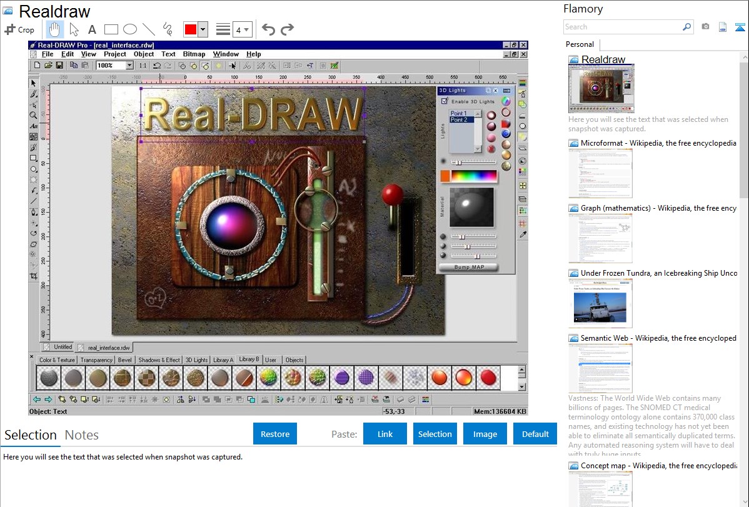Open the Color & Texture tab
Image resolution: width=749 pixels, height=507 pixels.
pos(57,360)
